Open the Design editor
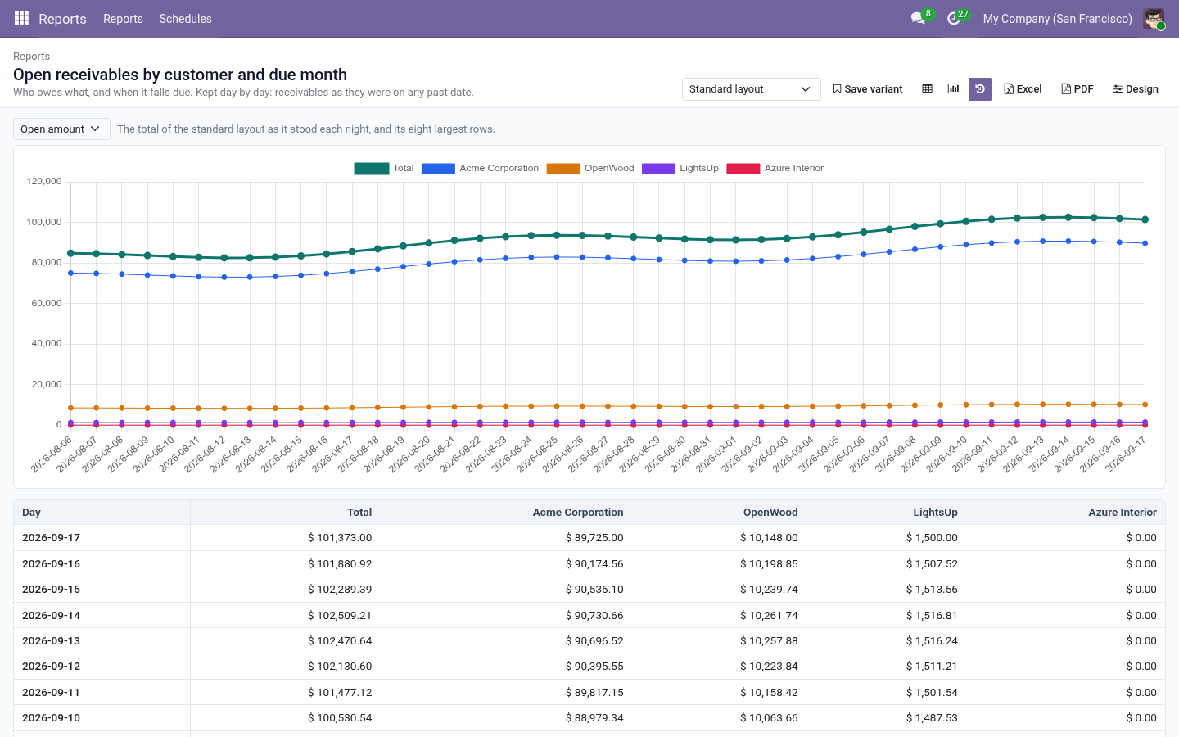 tap(1136, 88)
